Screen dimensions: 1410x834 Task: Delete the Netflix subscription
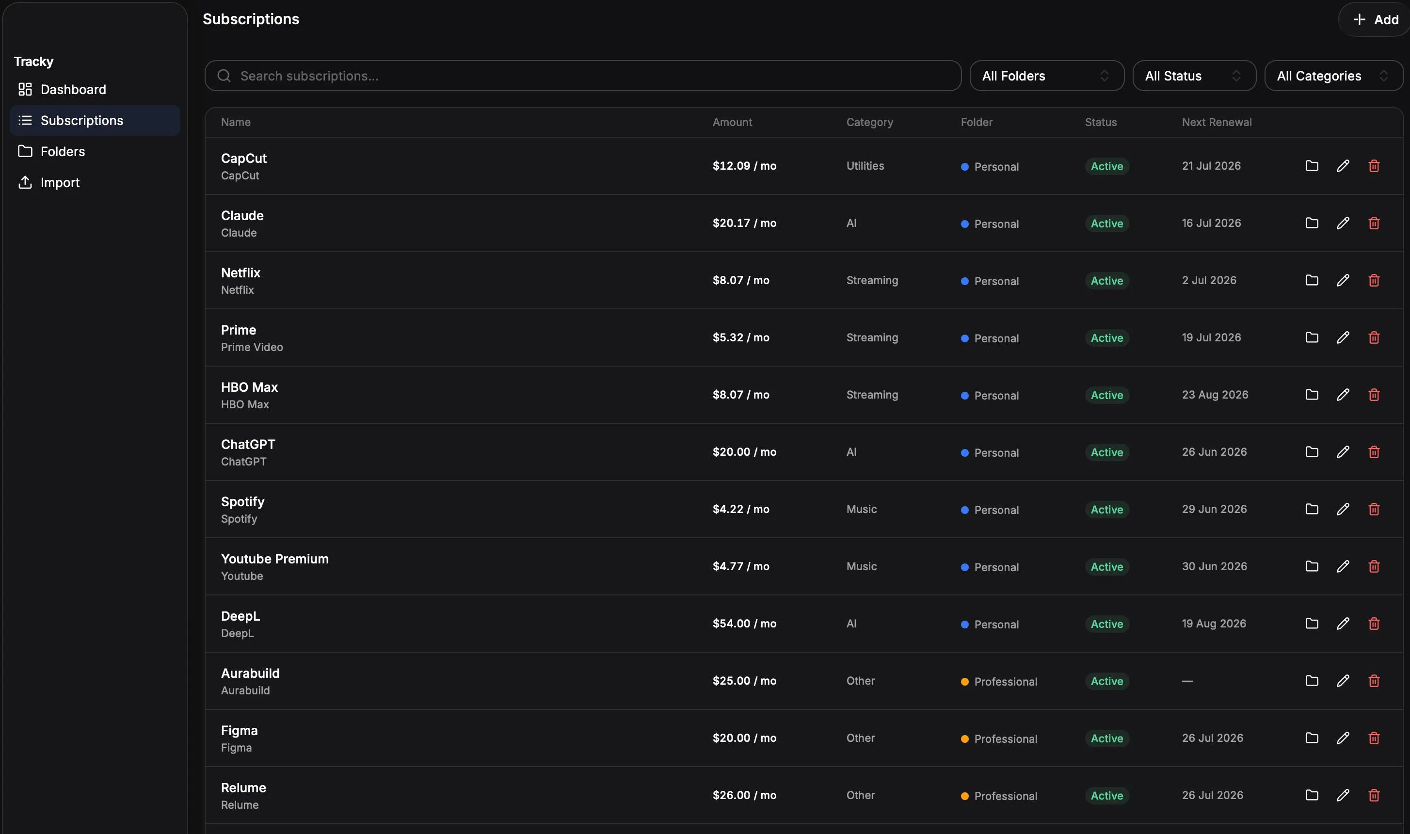click(x=1374, y=280)
